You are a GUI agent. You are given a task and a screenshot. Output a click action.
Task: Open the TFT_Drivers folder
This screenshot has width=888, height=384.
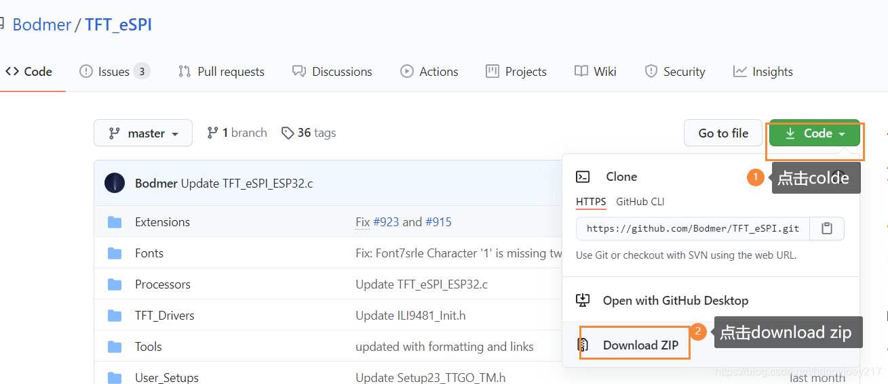tap(165, 316)
